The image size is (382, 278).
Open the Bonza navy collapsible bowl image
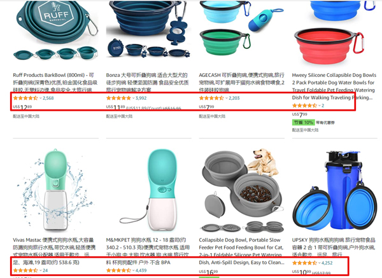pyautogui.click(x=148, y=30)
